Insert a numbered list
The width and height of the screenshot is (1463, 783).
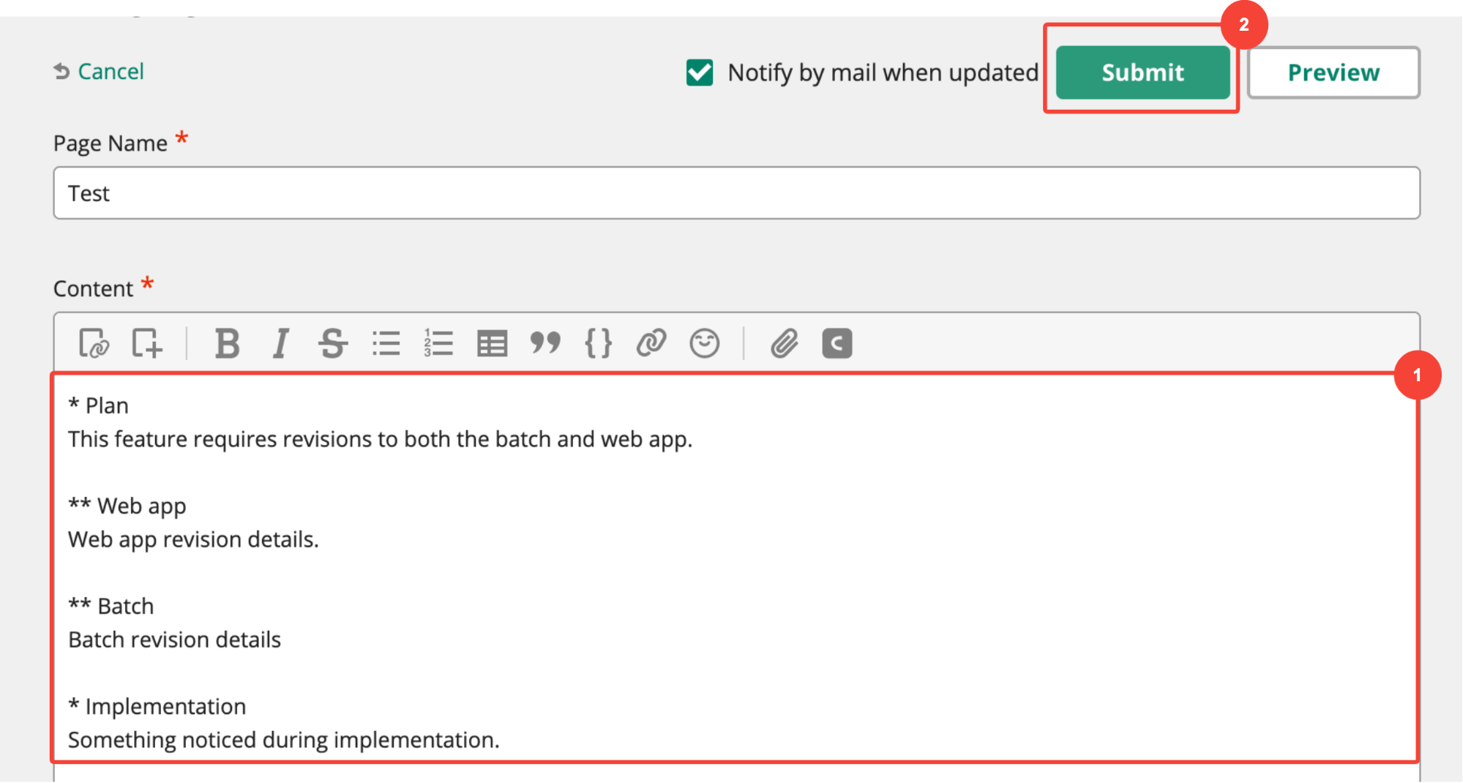coord(438,343)
